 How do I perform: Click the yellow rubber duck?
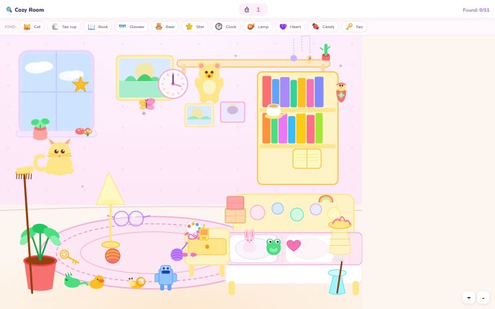point(97,282)
